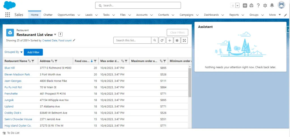
Task: Click the global Search box
Action: coord(138,5)
